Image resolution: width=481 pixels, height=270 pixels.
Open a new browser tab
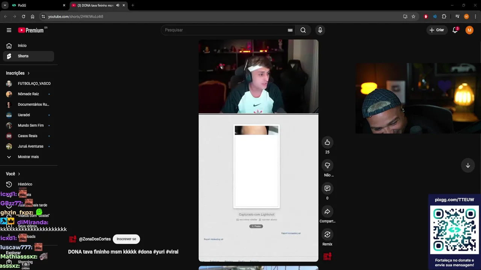pyautogui.click(x=133, y=5)
